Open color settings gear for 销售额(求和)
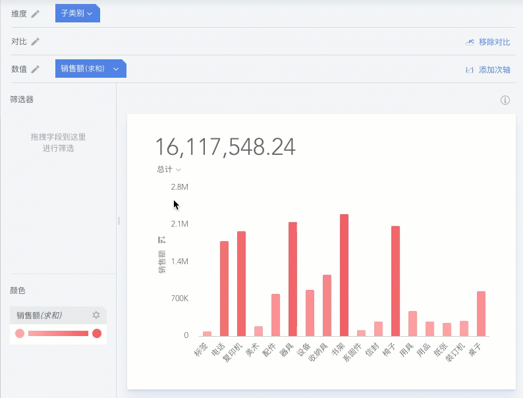The image size is (523, 398). (x=96, y=315)
